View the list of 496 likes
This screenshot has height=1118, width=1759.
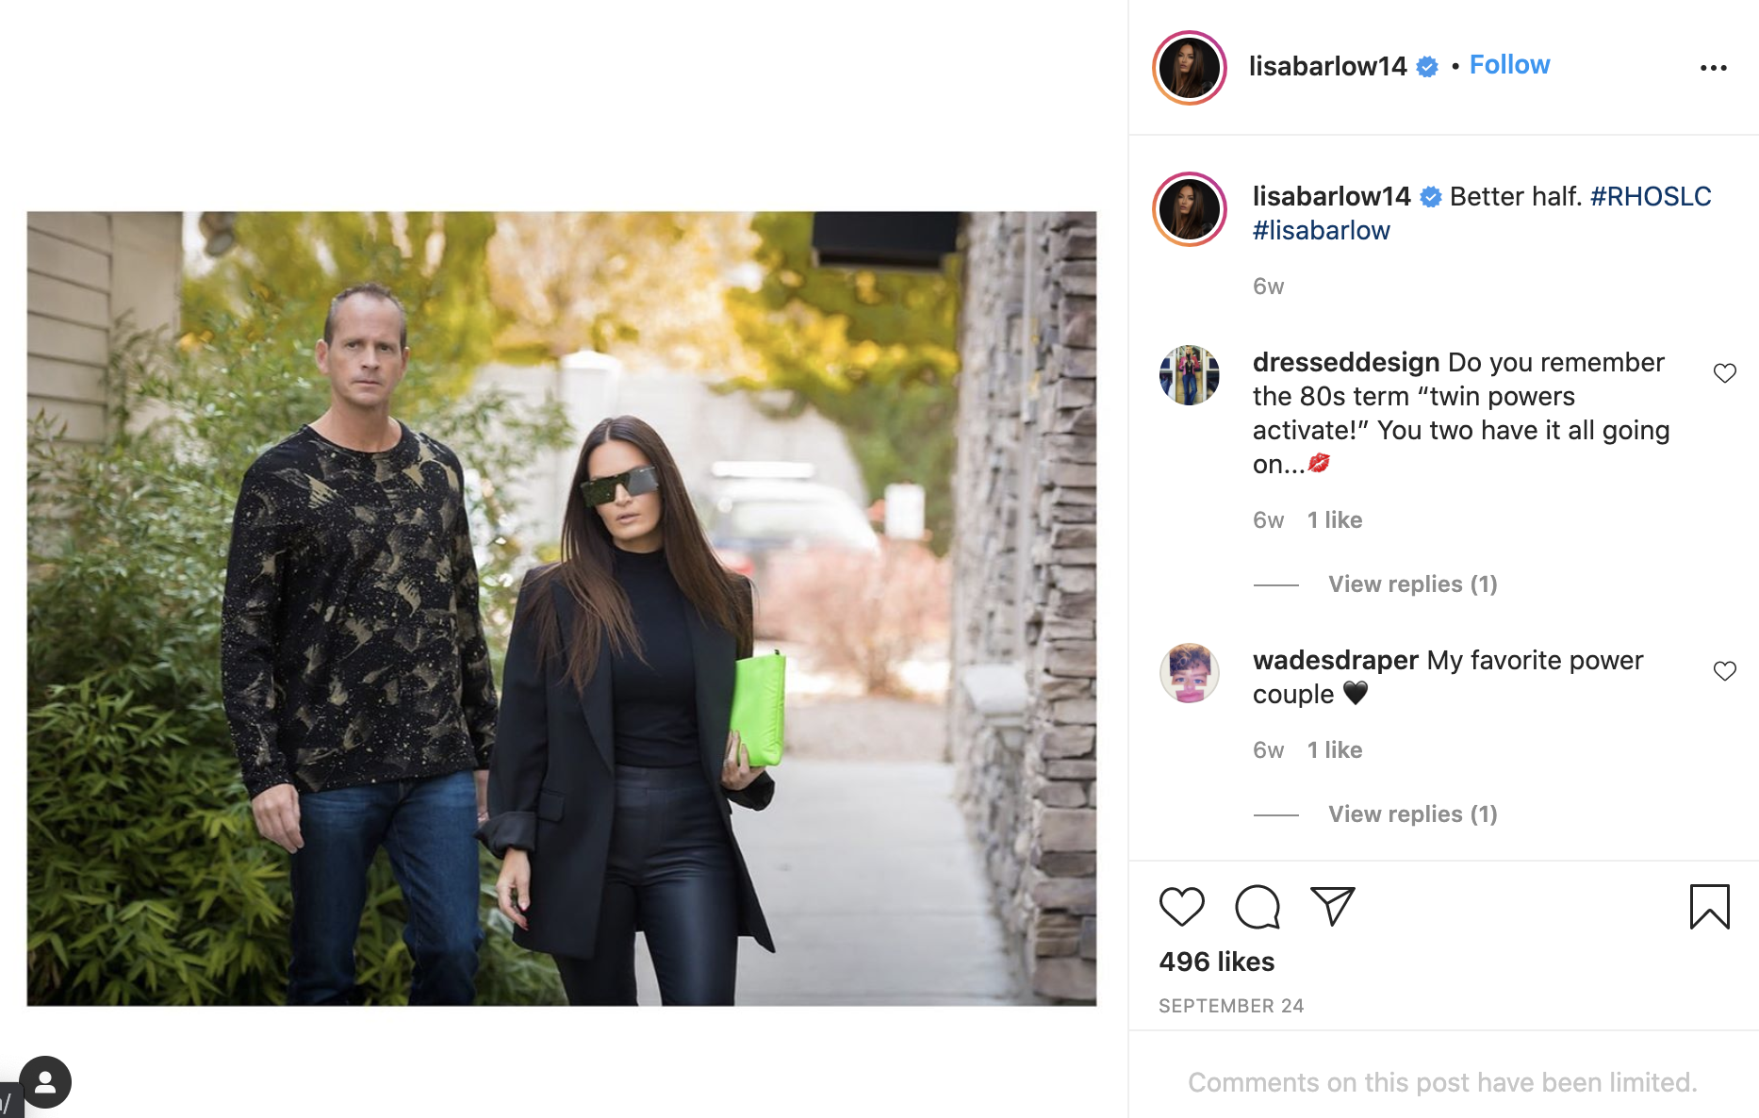click(x=1216, y=962)
